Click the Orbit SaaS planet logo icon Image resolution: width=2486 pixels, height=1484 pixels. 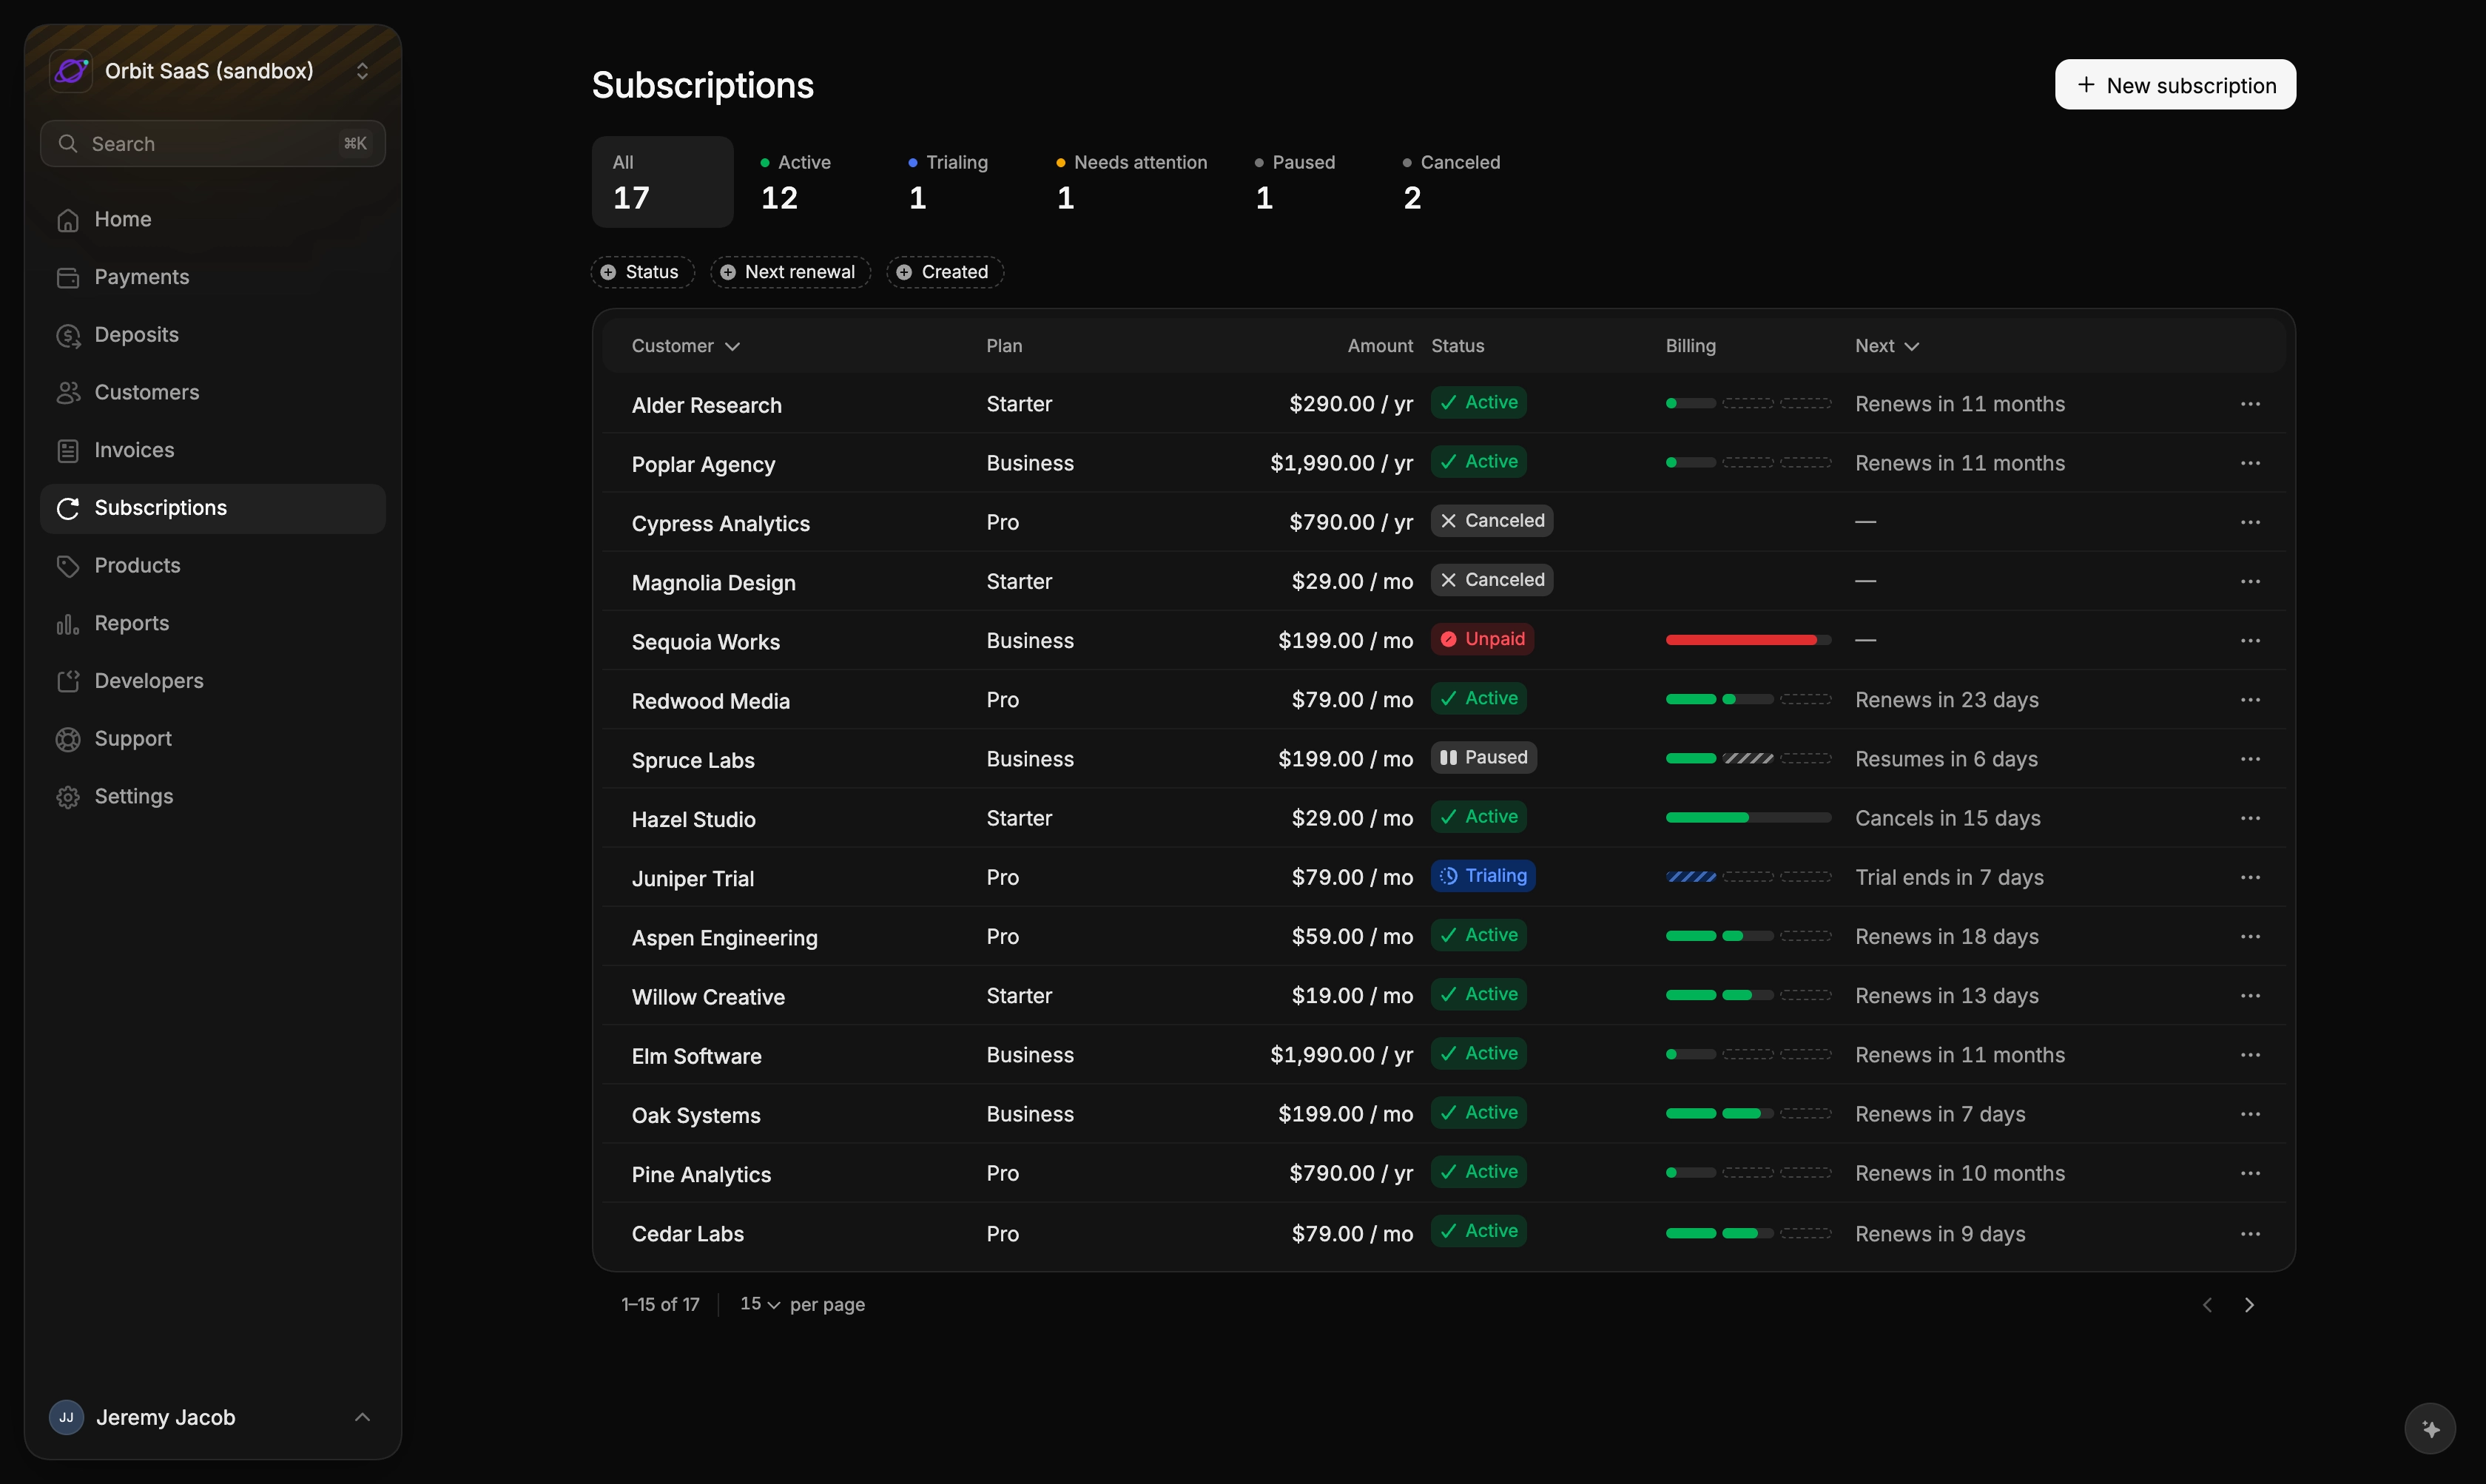coord(71,71)
